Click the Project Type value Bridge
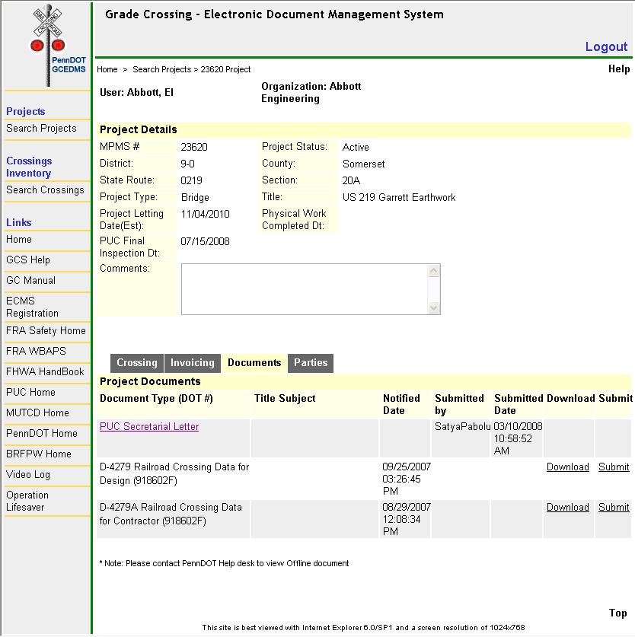Image resolution: width=635 pixels, height=637 pixels. point(195,197)
